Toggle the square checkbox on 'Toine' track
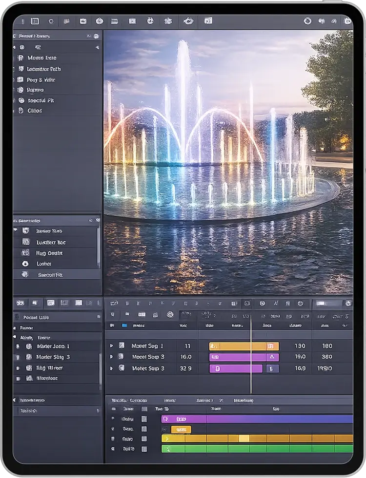366x478 pixels. pos(144,419)
